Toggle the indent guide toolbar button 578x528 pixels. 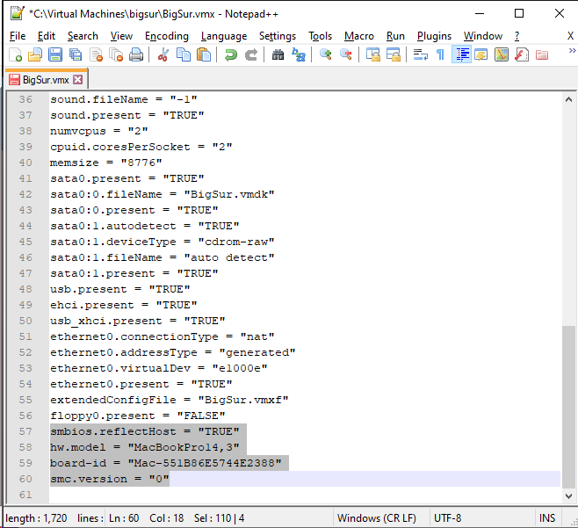click(461, 55)
